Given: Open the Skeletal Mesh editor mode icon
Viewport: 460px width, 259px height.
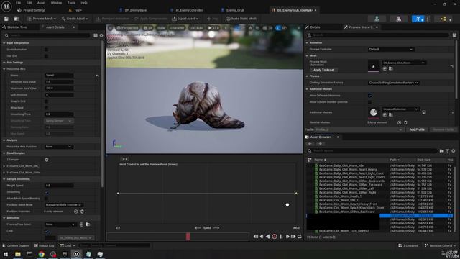Looking at the screenshot, I should [399, 19].
